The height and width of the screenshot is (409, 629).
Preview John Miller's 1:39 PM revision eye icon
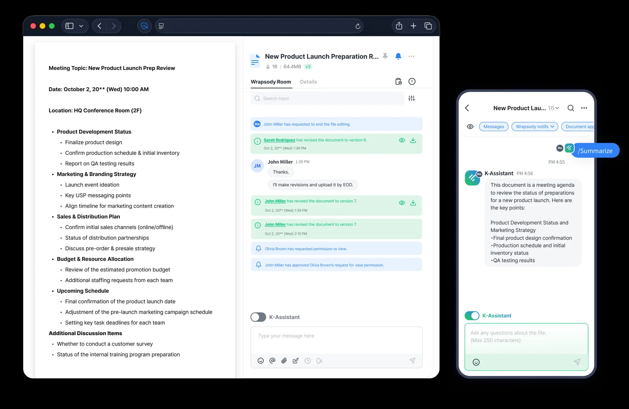click(x=402, y=203)
